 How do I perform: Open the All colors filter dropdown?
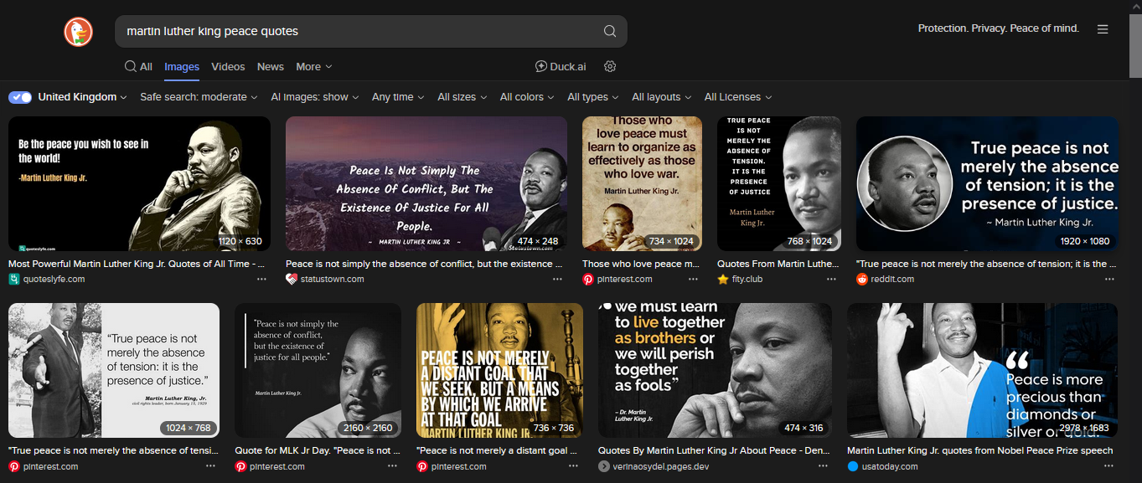527,97
